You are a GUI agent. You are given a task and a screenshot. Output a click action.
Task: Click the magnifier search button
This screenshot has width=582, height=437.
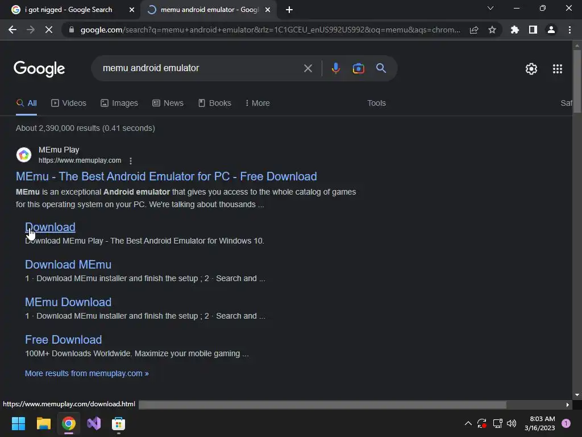381,68
